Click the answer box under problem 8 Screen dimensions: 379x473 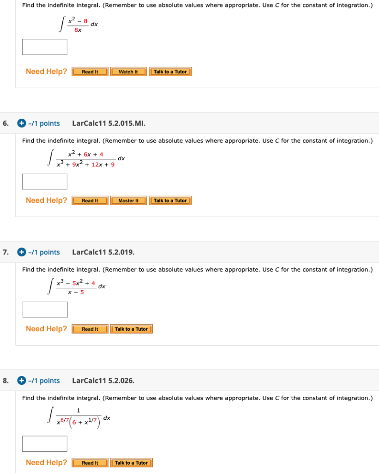[x=44, y=443]
